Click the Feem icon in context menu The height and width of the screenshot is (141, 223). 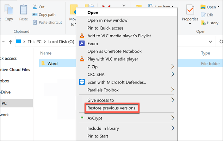(x=82, y=43)
